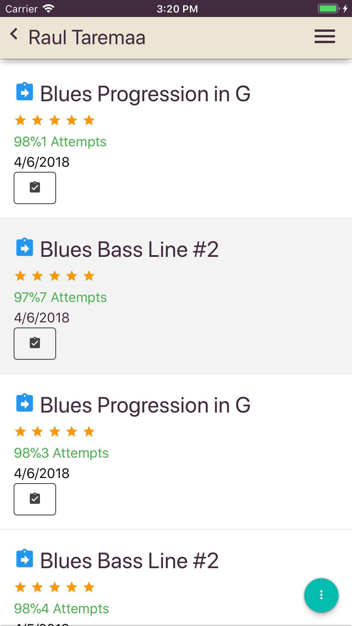Image resolution: width=352 pixels, height=626 pixels.
Task: Tap five-star rating of 97% Blues Bass Line
Action: click(x=54, y=276)
